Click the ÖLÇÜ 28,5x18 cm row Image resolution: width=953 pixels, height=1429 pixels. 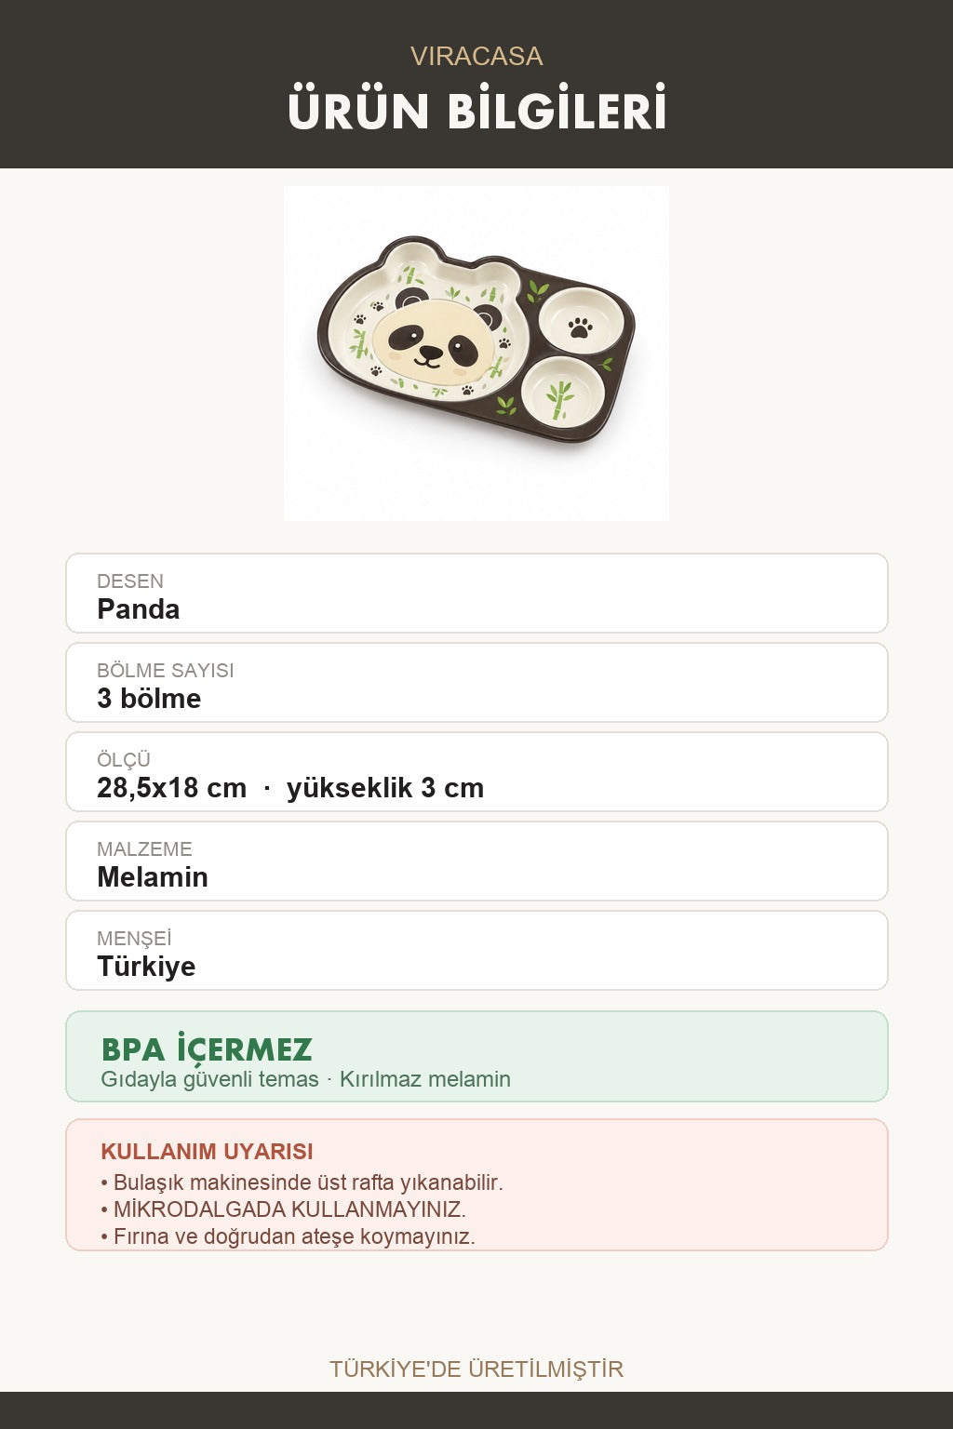pos(476,772)
